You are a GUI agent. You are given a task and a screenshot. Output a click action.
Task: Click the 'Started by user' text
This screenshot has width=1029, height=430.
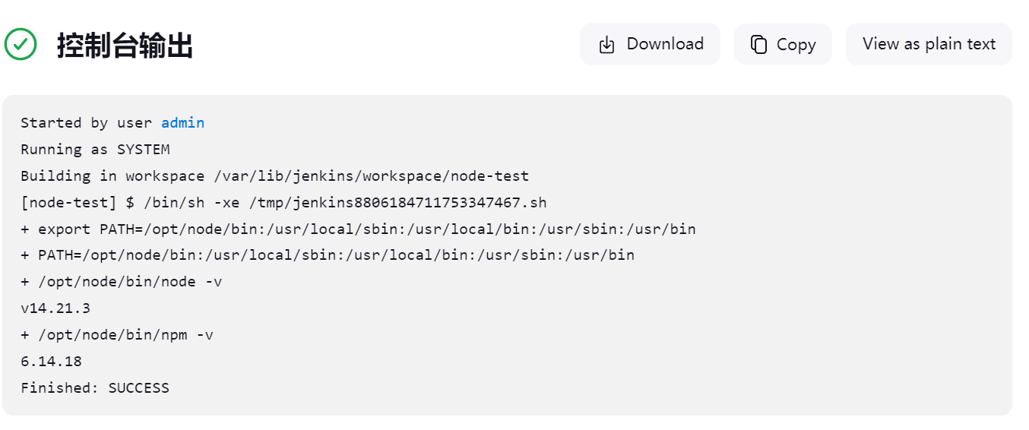click(x=88, y=122)
